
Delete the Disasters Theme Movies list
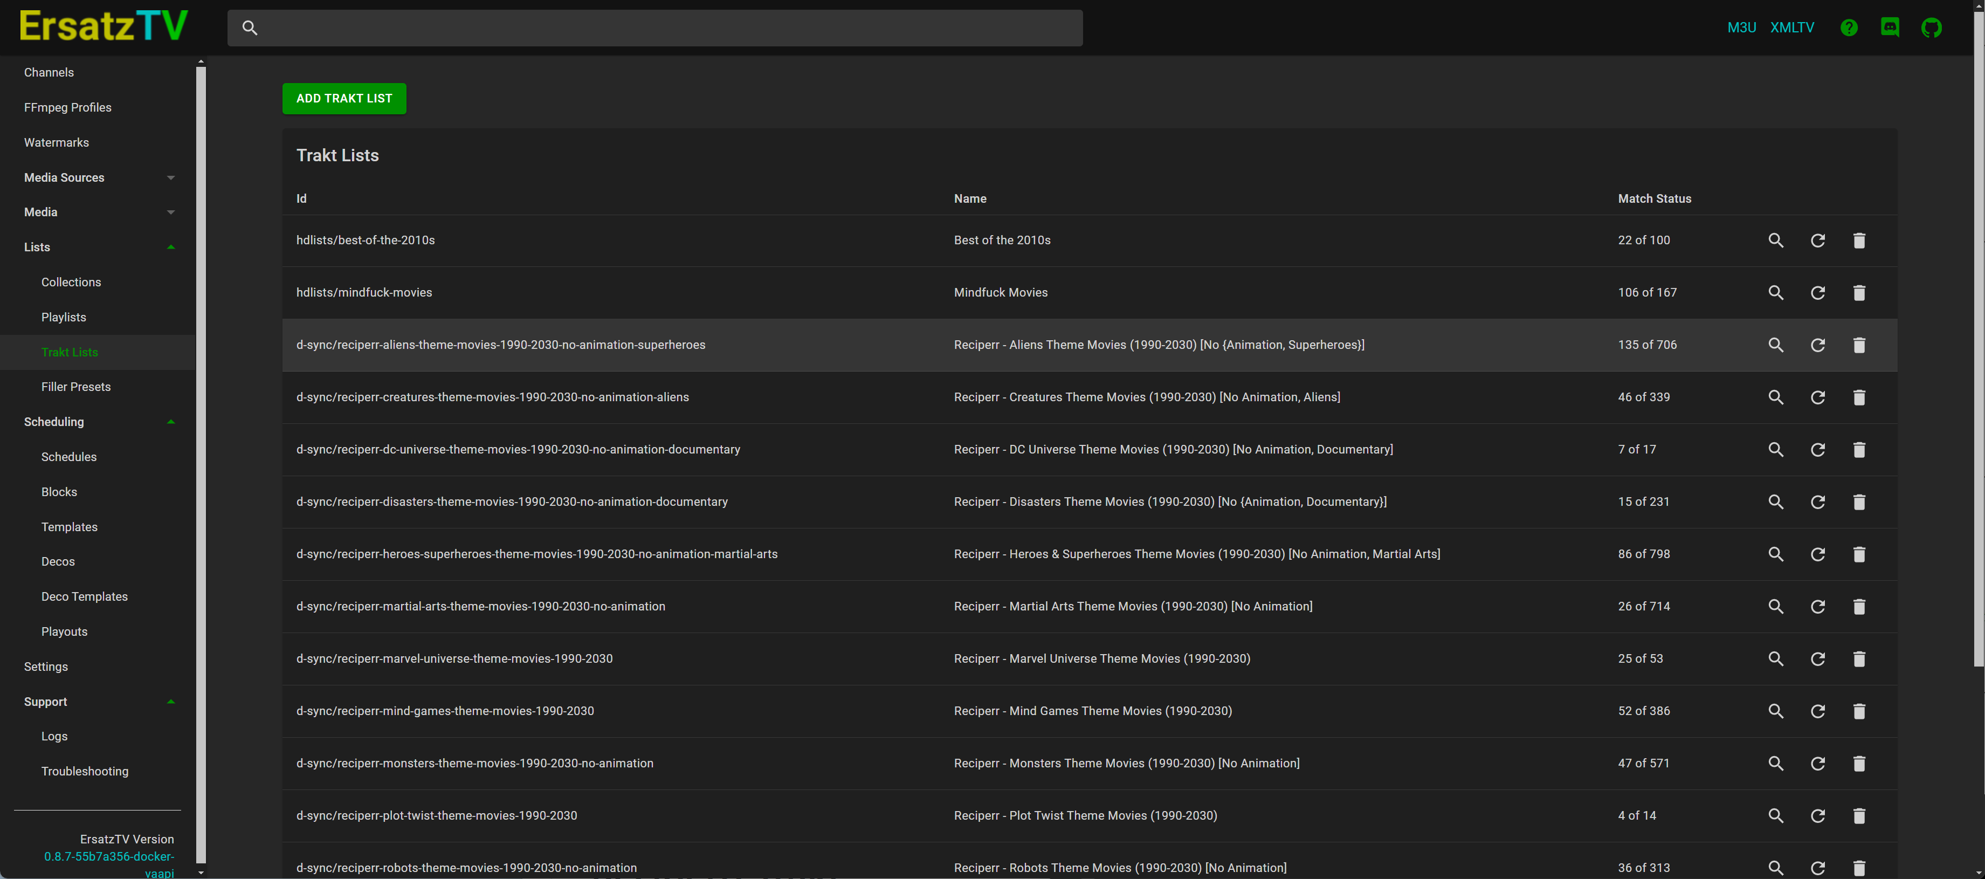pyautogui.click(x=1859, y=502)
